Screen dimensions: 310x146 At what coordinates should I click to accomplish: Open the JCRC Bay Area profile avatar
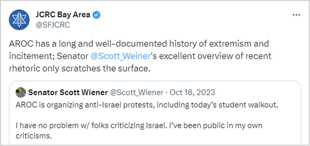(19, 20)
